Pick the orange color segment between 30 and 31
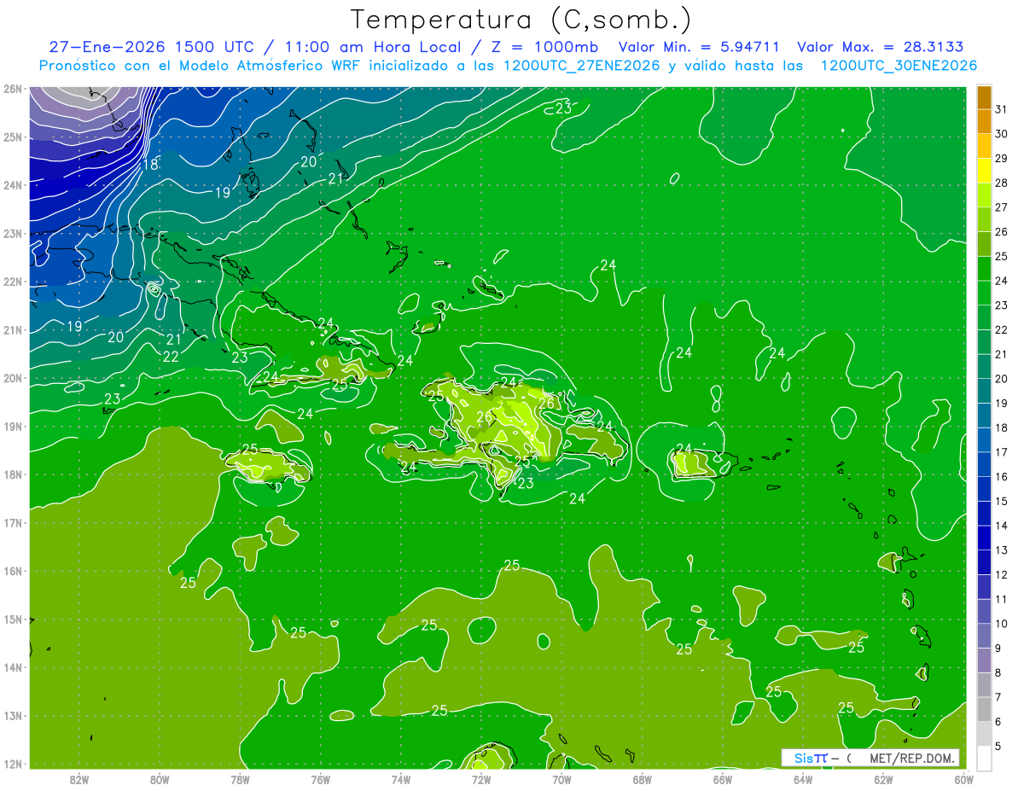 (984, 121)
